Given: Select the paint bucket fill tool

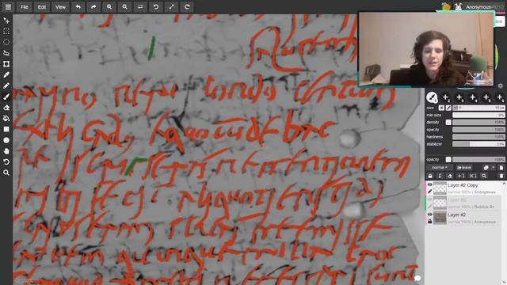Looking at the screenshot, I should [x=6, y=118].
